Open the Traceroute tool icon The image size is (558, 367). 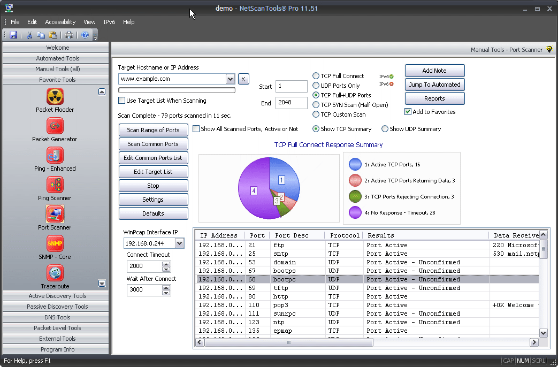[55, 273]
